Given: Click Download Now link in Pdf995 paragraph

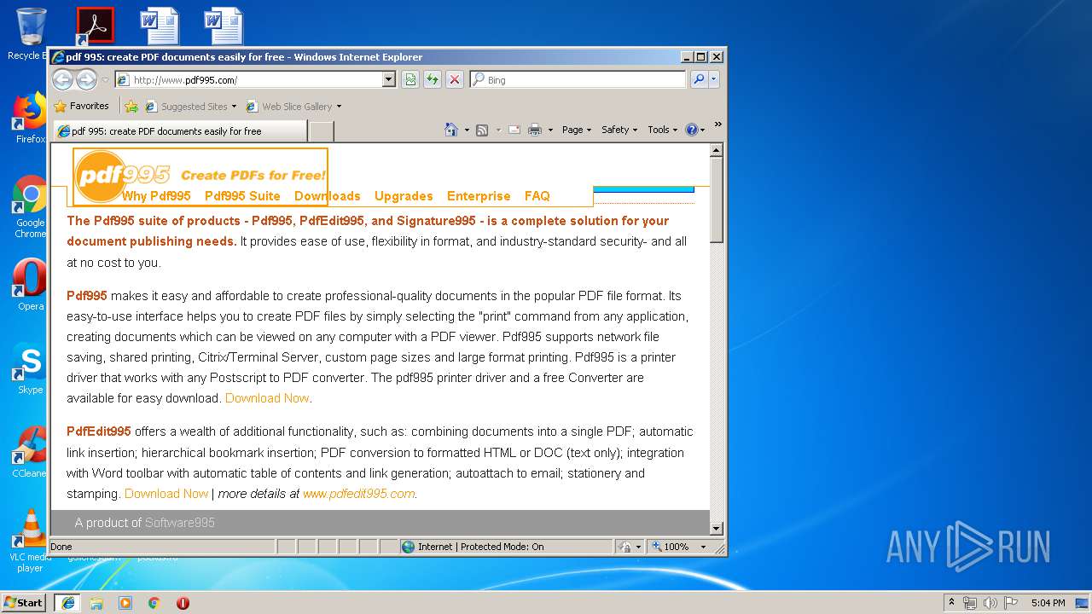Looking at the screenshot, I should tap(267, 398).
